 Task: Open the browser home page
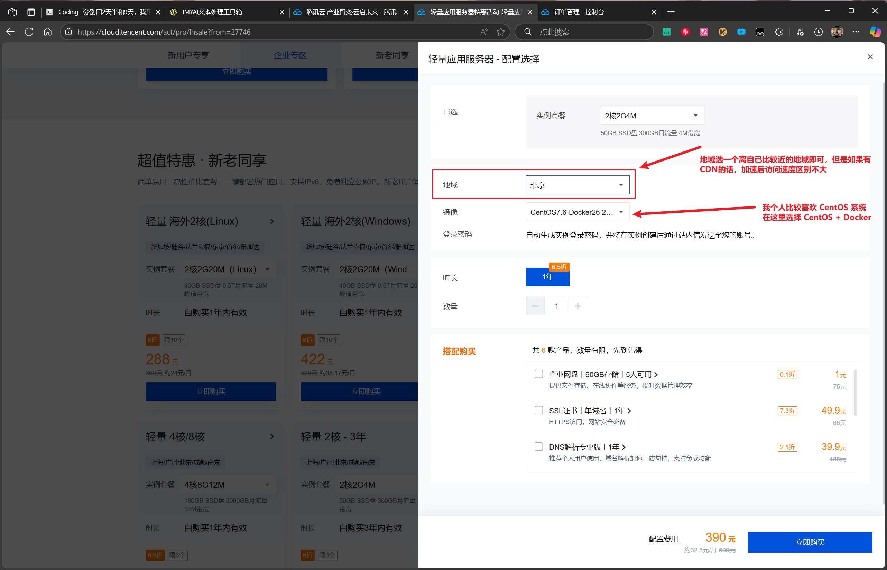[47, 32]
